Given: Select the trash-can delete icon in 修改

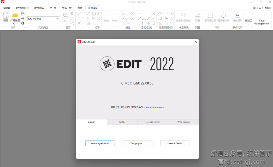Looking at the screenshot, I should point(88,18).
